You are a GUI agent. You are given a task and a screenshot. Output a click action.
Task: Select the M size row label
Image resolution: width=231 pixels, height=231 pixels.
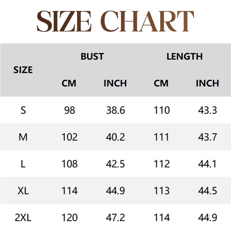pyautogui.click(x=23, y=137)
